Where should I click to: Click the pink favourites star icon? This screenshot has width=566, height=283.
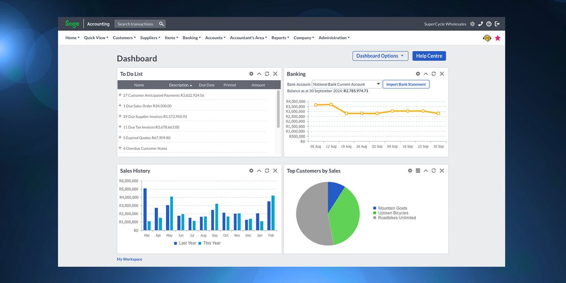click(498, 38)
